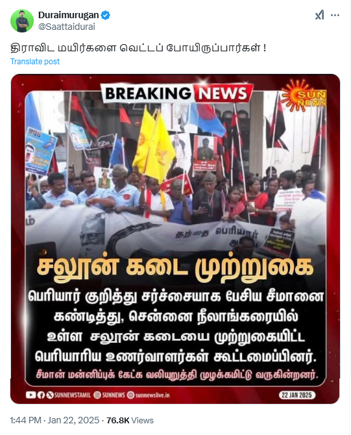351x435 pixels.
Task: Open the three-dot More options menu
Action: (335, 16)
